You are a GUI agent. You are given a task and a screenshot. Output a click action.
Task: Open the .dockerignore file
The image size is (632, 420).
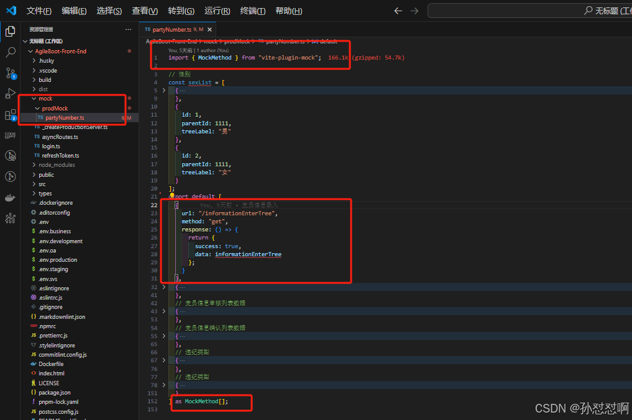click(x=56, y=203)
